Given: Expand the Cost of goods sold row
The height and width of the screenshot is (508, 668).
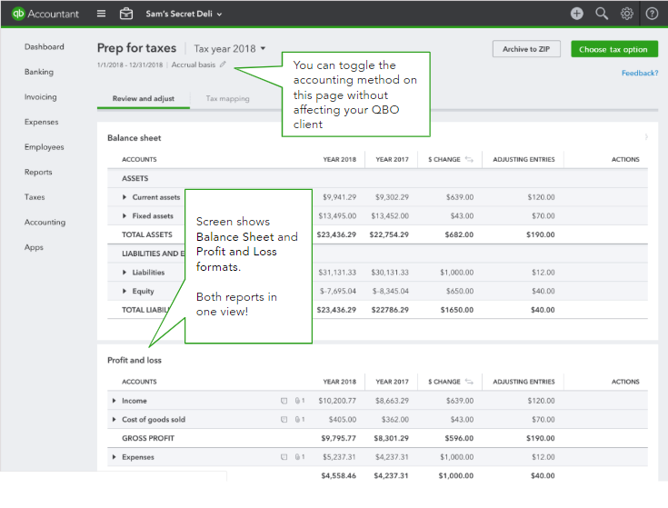Looking at the screenshot, I should tap(114, 420).
